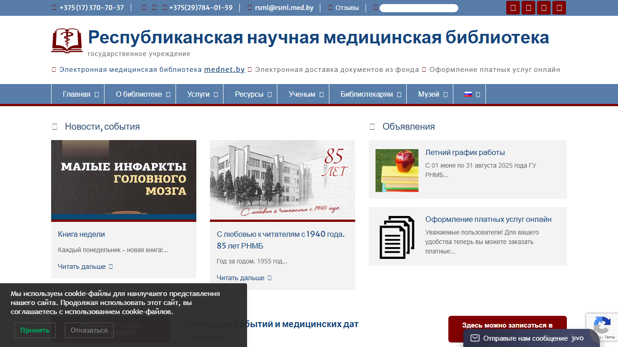Open the О библиотеке menu
Screen dimensions: 618x347
tap(139, 94)
